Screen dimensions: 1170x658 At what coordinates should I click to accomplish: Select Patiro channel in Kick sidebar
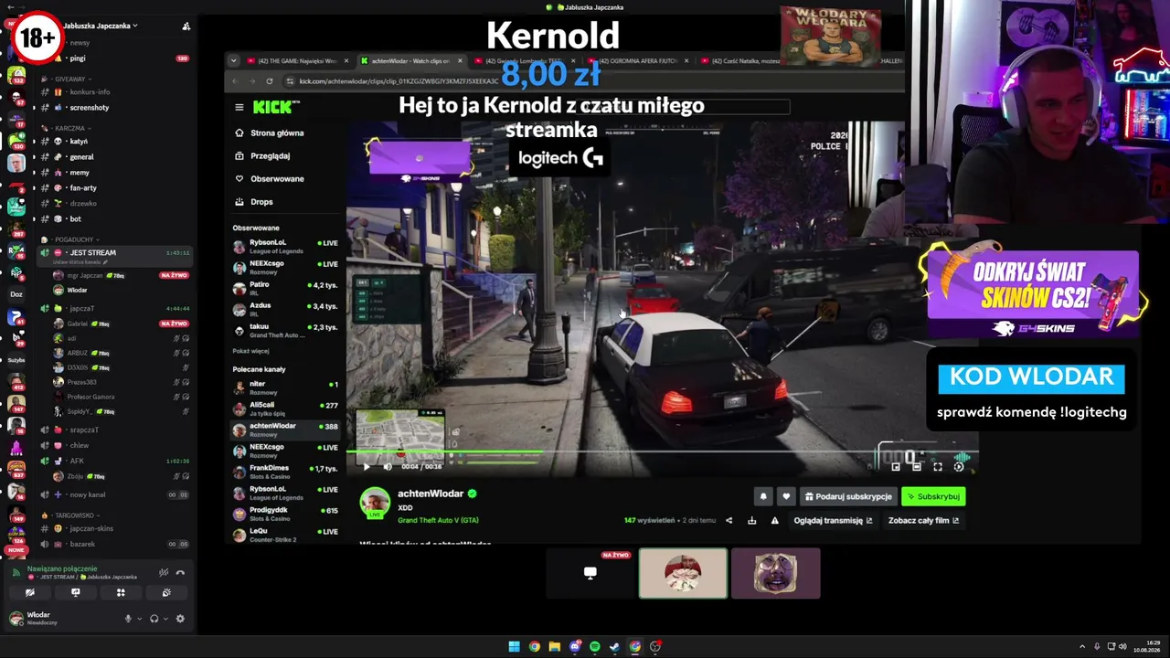click(285, 288)
